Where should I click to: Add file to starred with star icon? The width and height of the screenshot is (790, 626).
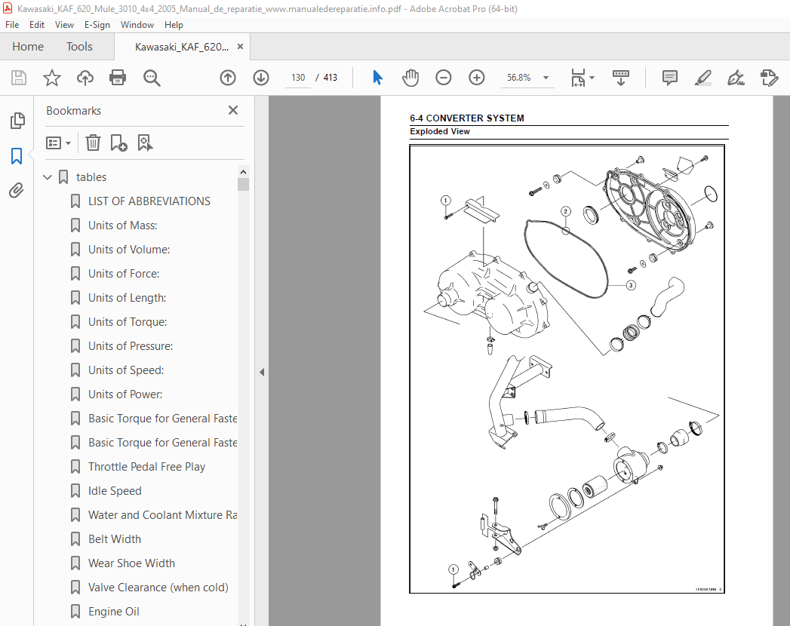[51, 78]
